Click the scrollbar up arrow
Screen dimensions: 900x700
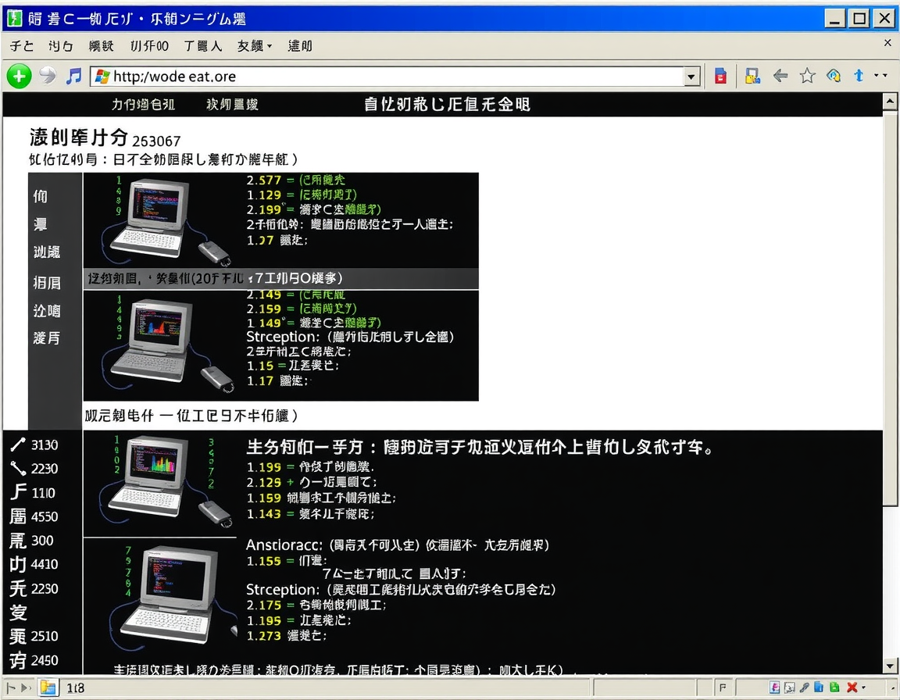pyautogui.click(x=890, y=102)
